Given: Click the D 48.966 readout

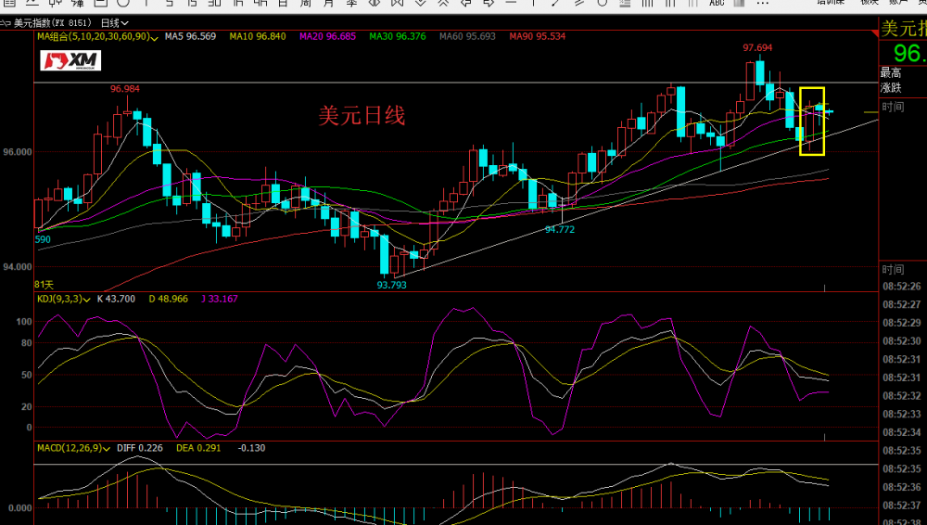Looking at the screenshot, I should [x=168, y=299].
